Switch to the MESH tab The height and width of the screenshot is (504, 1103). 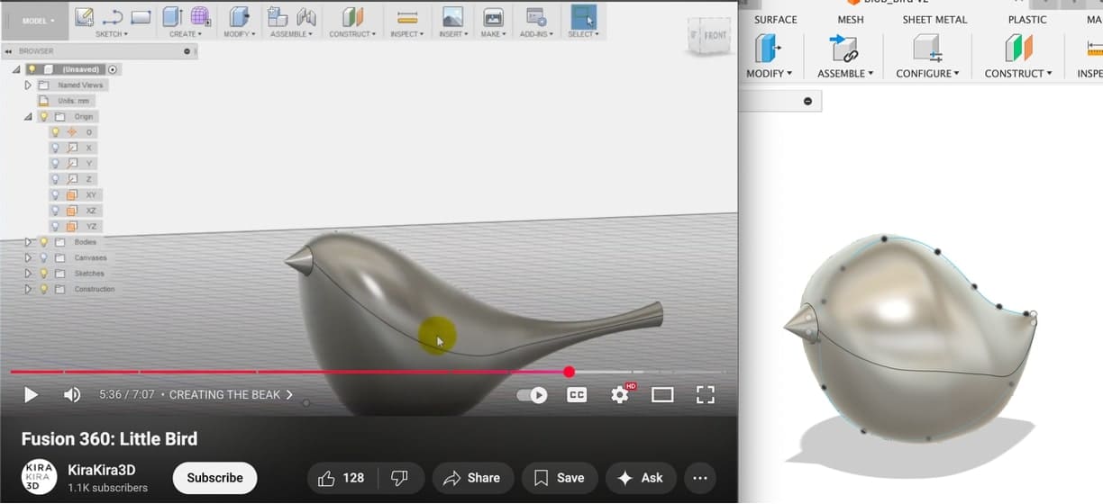click(850, 19)
